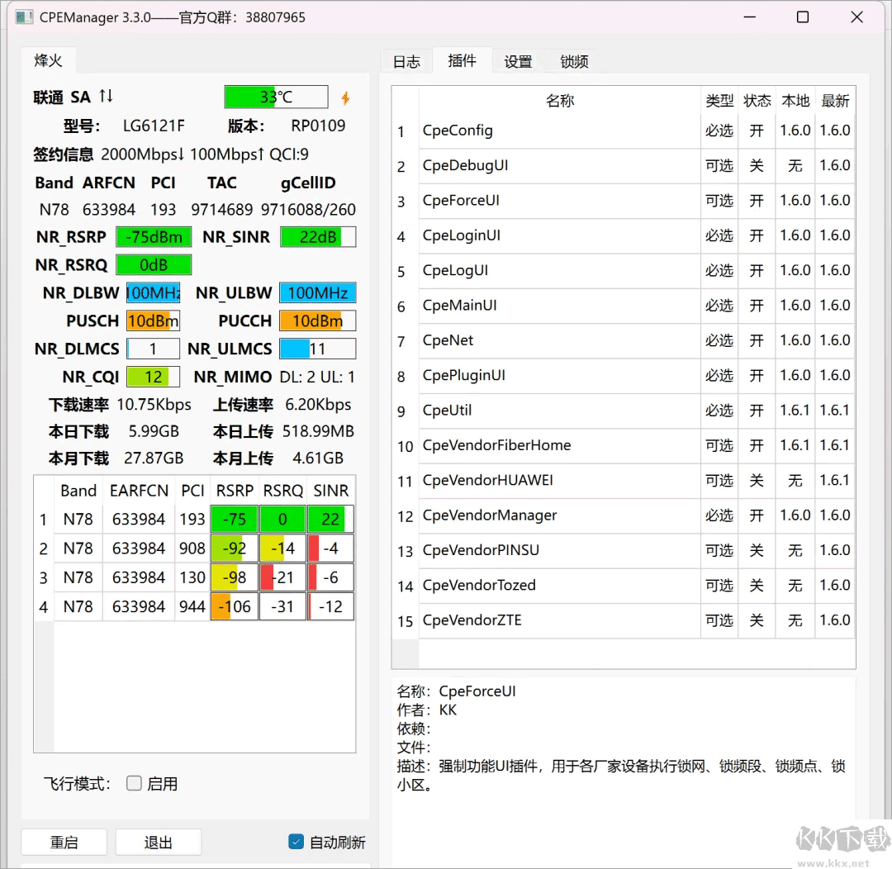892x869 pixels.
Task: Disable the 自动刷新 checkbox
Action: point(296,842)
